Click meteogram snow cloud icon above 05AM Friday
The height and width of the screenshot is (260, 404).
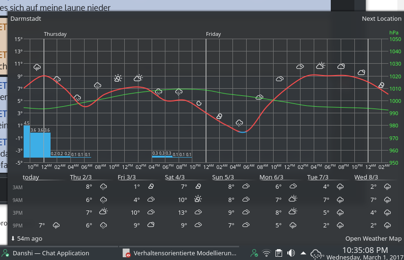pyautogui.click(x=240, y=123)
